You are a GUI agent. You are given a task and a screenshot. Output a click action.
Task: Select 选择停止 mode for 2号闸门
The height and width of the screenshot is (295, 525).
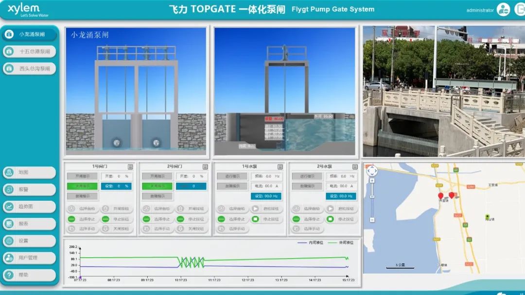(157, 219)
